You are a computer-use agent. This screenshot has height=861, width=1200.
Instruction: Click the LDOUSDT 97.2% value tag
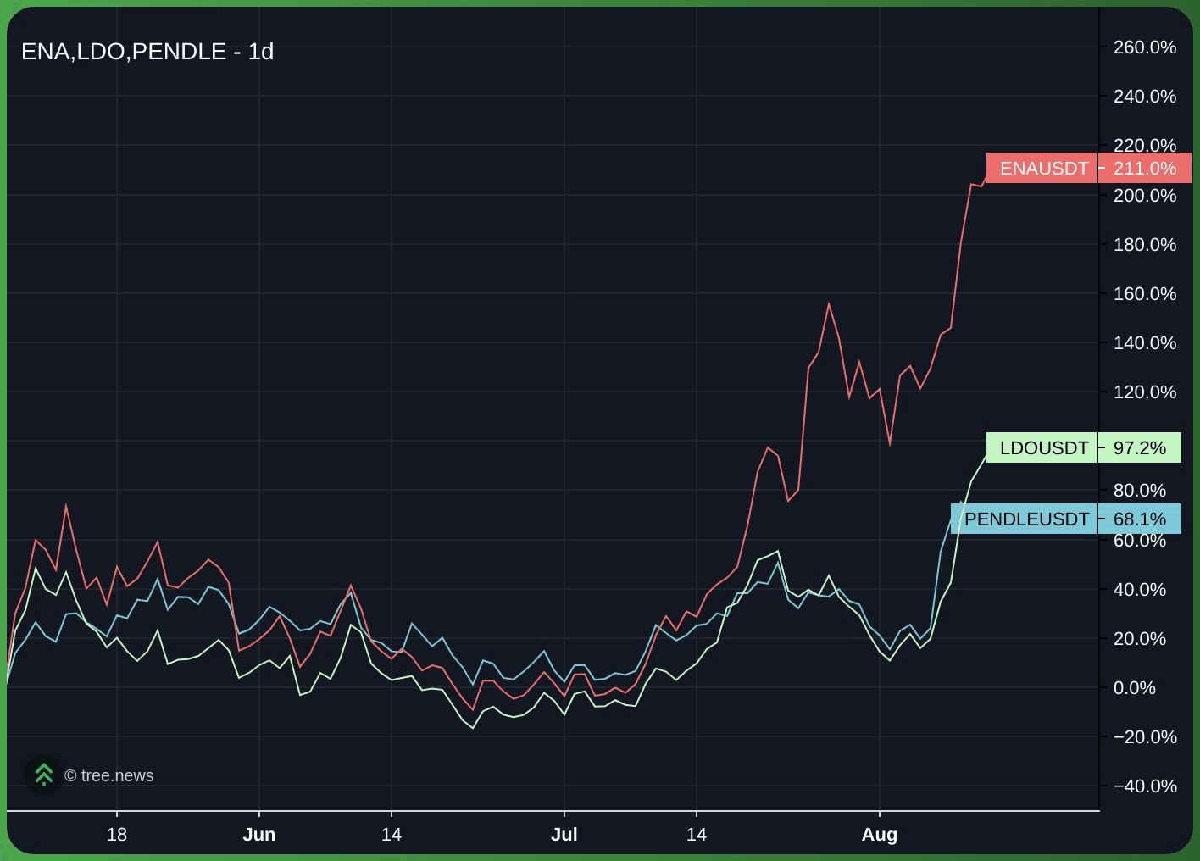1139,447
